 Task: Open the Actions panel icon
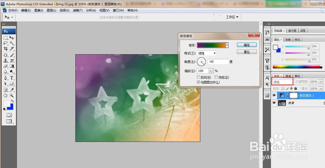(x=267, y=39)
